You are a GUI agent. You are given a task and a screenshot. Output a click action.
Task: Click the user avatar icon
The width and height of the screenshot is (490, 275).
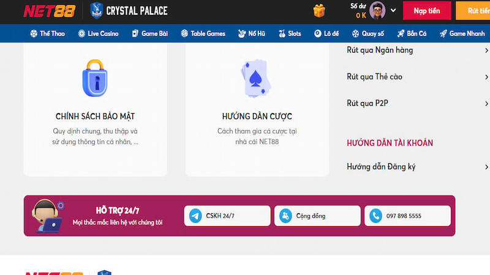point(378,10)
